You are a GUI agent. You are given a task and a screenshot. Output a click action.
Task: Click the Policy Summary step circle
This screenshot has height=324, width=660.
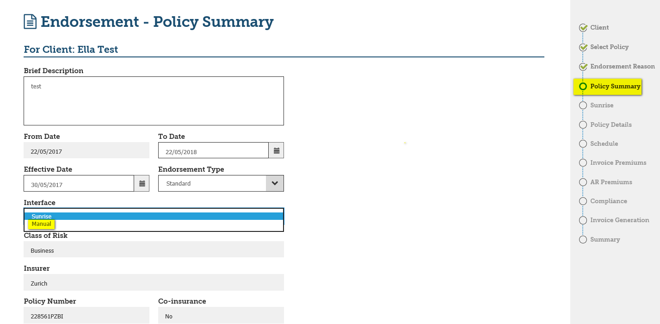583,86
